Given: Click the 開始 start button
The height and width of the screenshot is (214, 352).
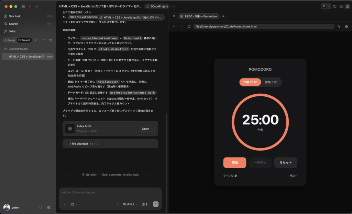Looking at the screenshot, I should tap(234, 163).
